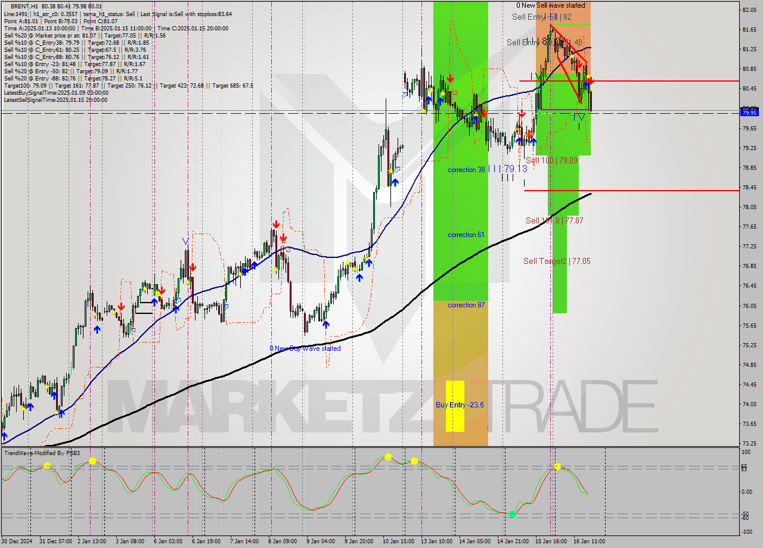The image size is (763, 548).
Task: Select the 'Sell Target2 | 77.05' label
Action: click(557, 261)
